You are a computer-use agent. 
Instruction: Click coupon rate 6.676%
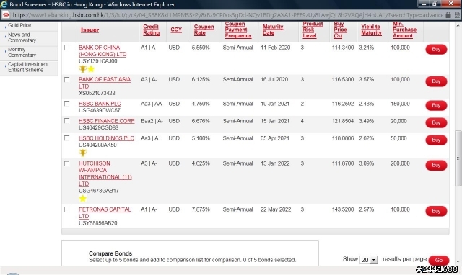pyautogui.click(x=201, y=121)
